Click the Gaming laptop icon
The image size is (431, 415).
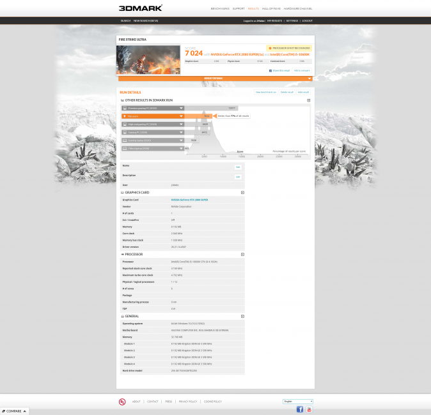coord(125,140)
